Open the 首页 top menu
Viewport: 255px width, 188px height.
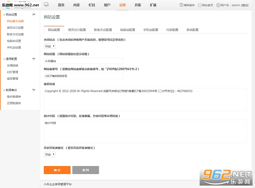coord(61,5)
